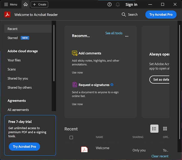
Task: Click the SHARING column header
Action: point(138,137)
